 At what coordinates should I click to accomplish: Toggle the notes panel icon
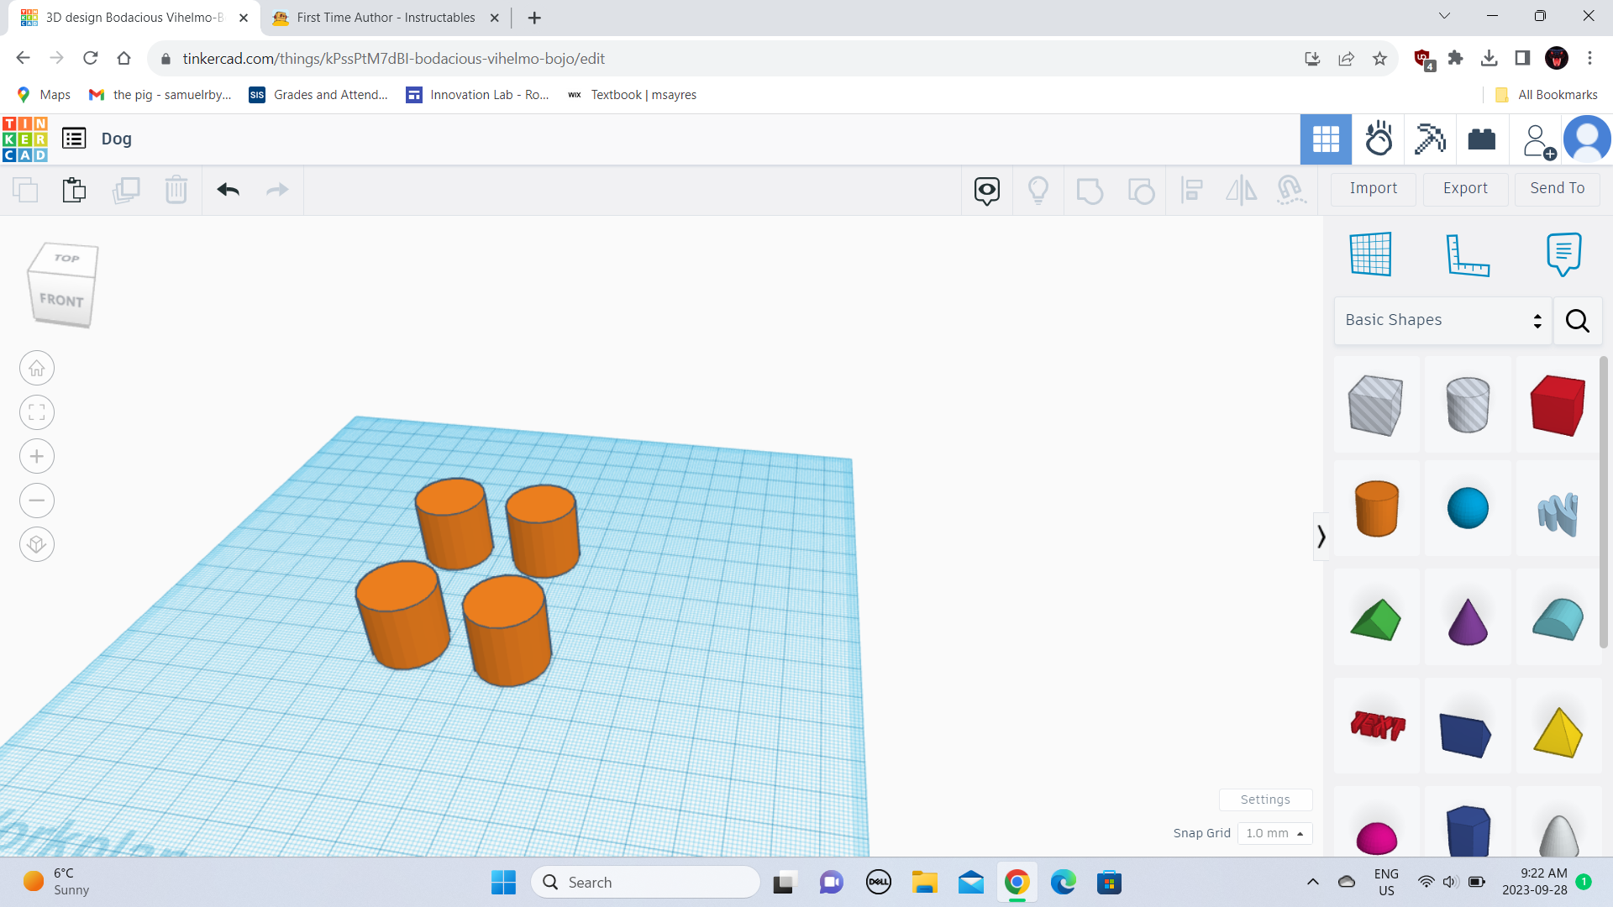click(1563, 254)
